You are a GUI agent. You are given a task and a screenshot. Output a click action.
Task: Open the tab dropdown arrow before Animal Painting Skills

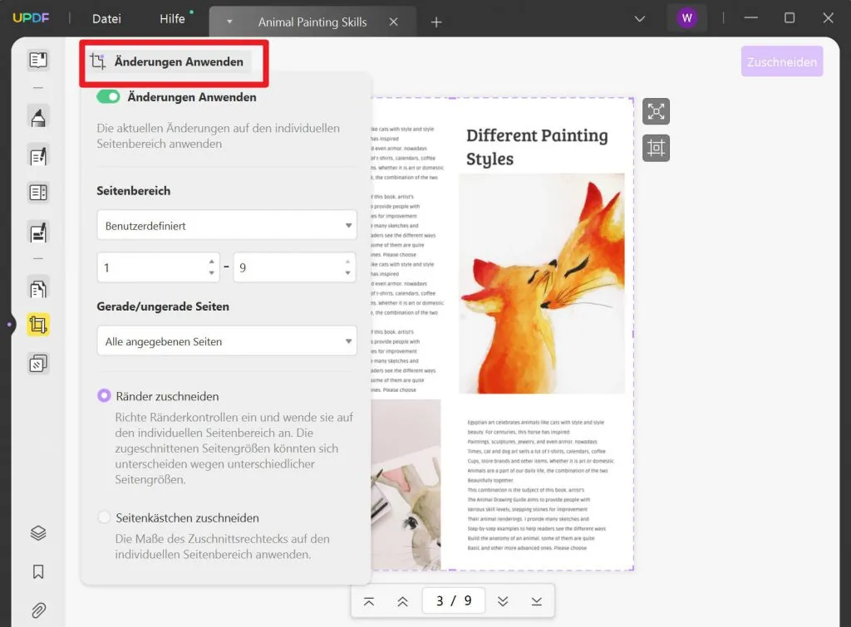click(x=229, y=22)
